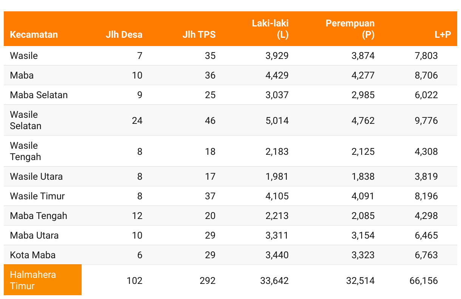This screenshot has height=299, width=461.
Task: Select the Jlh TPS column header
Action: pos(199,35)
